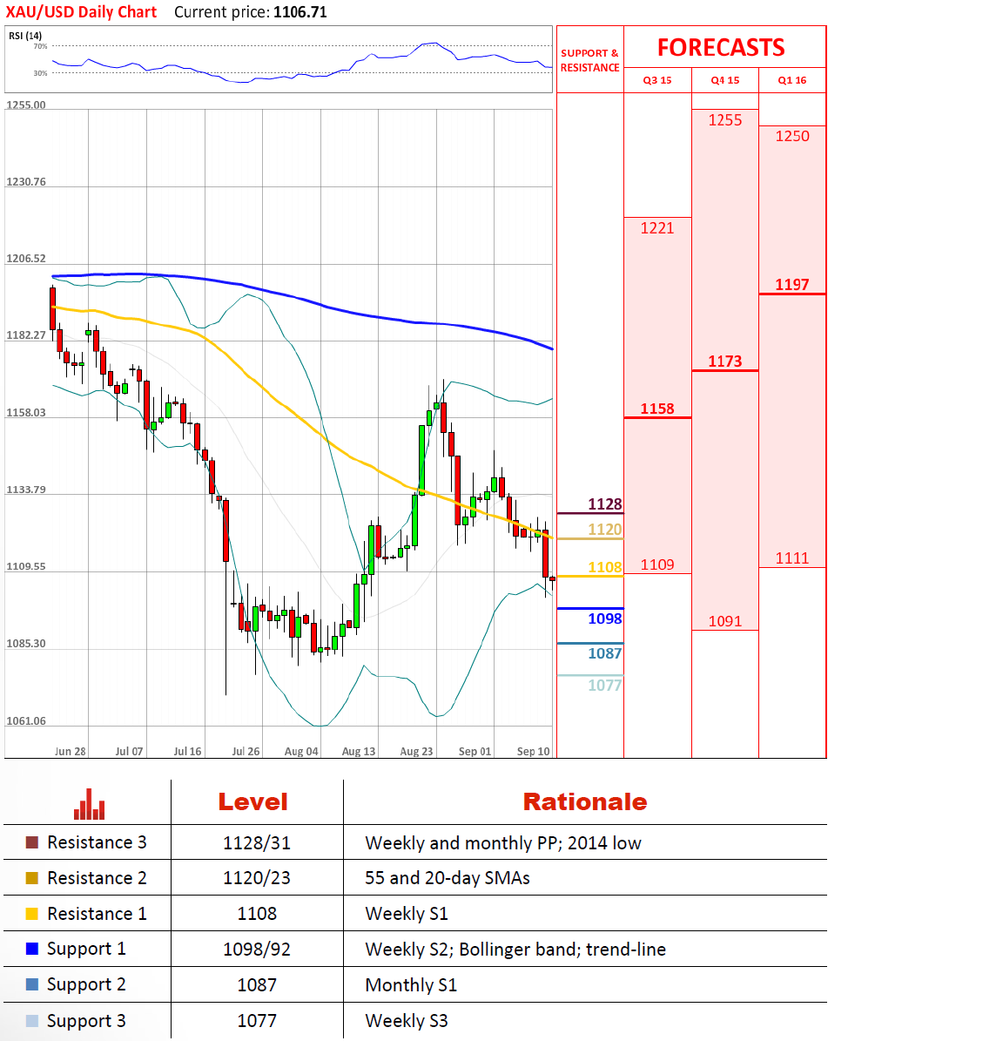Viewport: 1003px width, 1041px height.
Task: Select the Resistance 1 yellow swatch
Action: (32, 914)
